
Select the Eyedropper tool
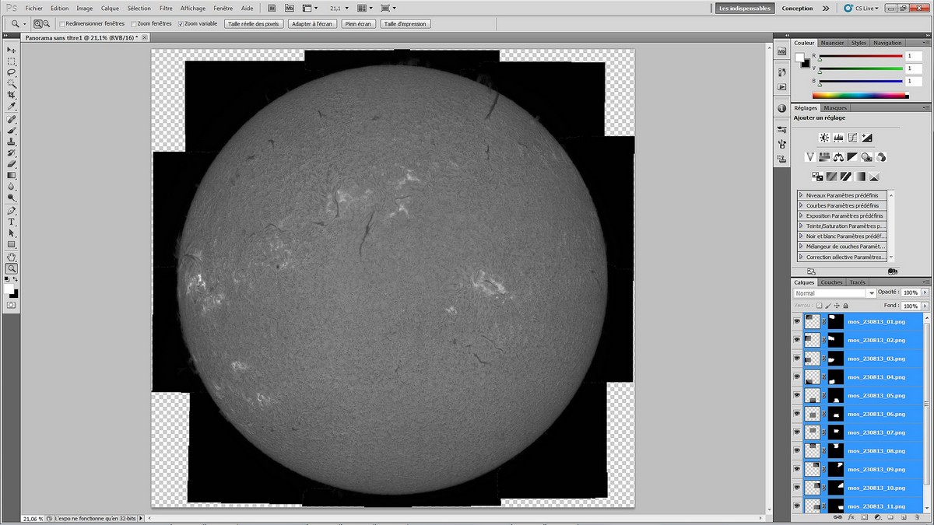(x=12, y=106)
